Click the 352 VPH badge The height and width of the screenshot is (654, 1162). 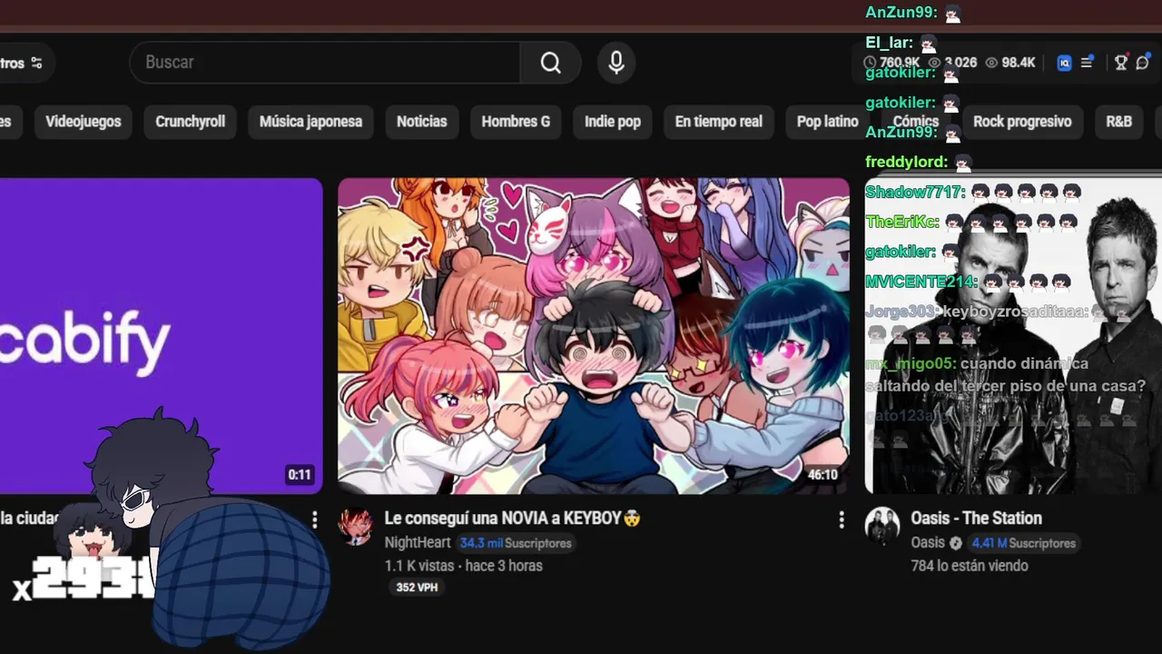417,588
